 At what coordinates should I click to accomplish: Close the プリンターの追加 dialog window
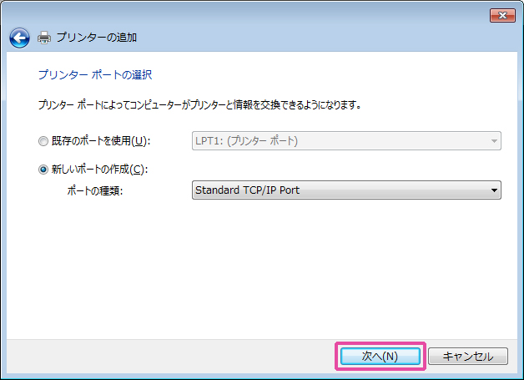coord(501,15)
